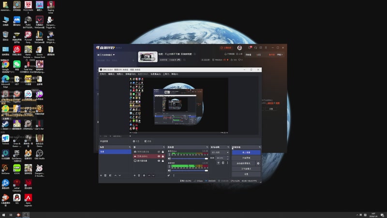This screenshot has width=387, height=218.
Task: Open the 编辑(E) menu in OBS
Action: point(111,74)
